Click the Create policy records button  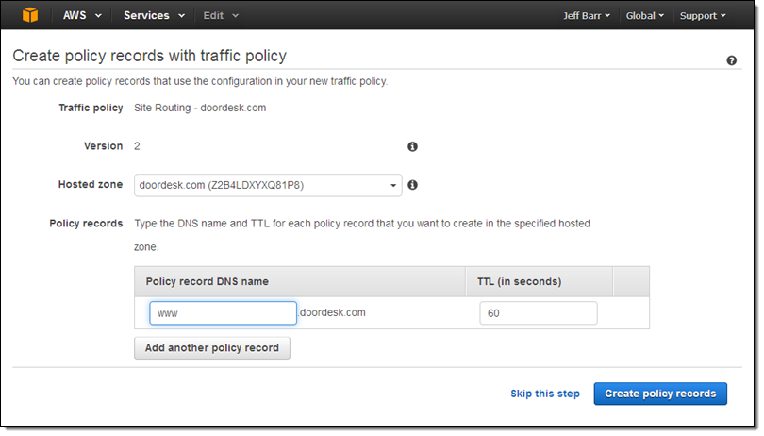[x=660, y=394]
